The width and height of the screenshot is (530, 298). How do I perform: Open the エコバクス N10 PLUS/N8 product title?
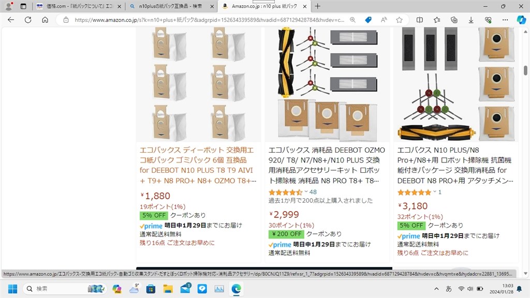click(x=455, y=165)
